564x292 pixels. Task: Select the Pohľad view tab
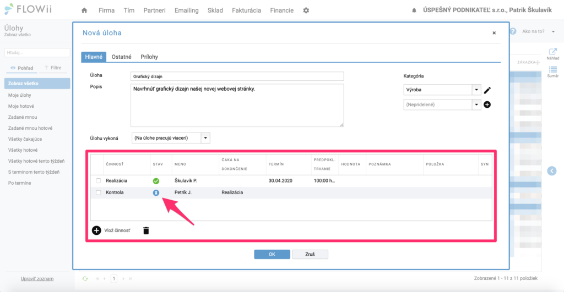tap(22, 68)
